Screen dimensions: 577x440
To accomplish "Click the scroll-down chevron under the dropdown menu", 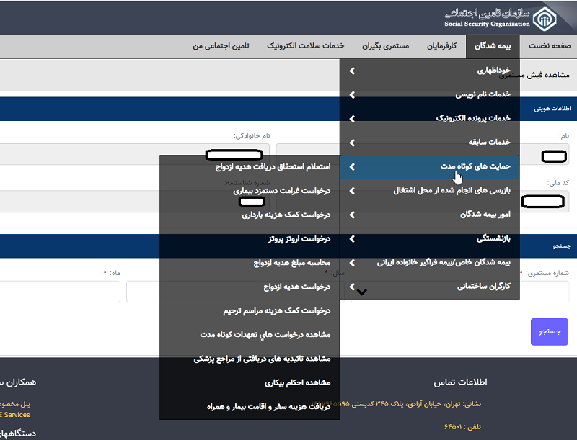I will pos(362,292).
